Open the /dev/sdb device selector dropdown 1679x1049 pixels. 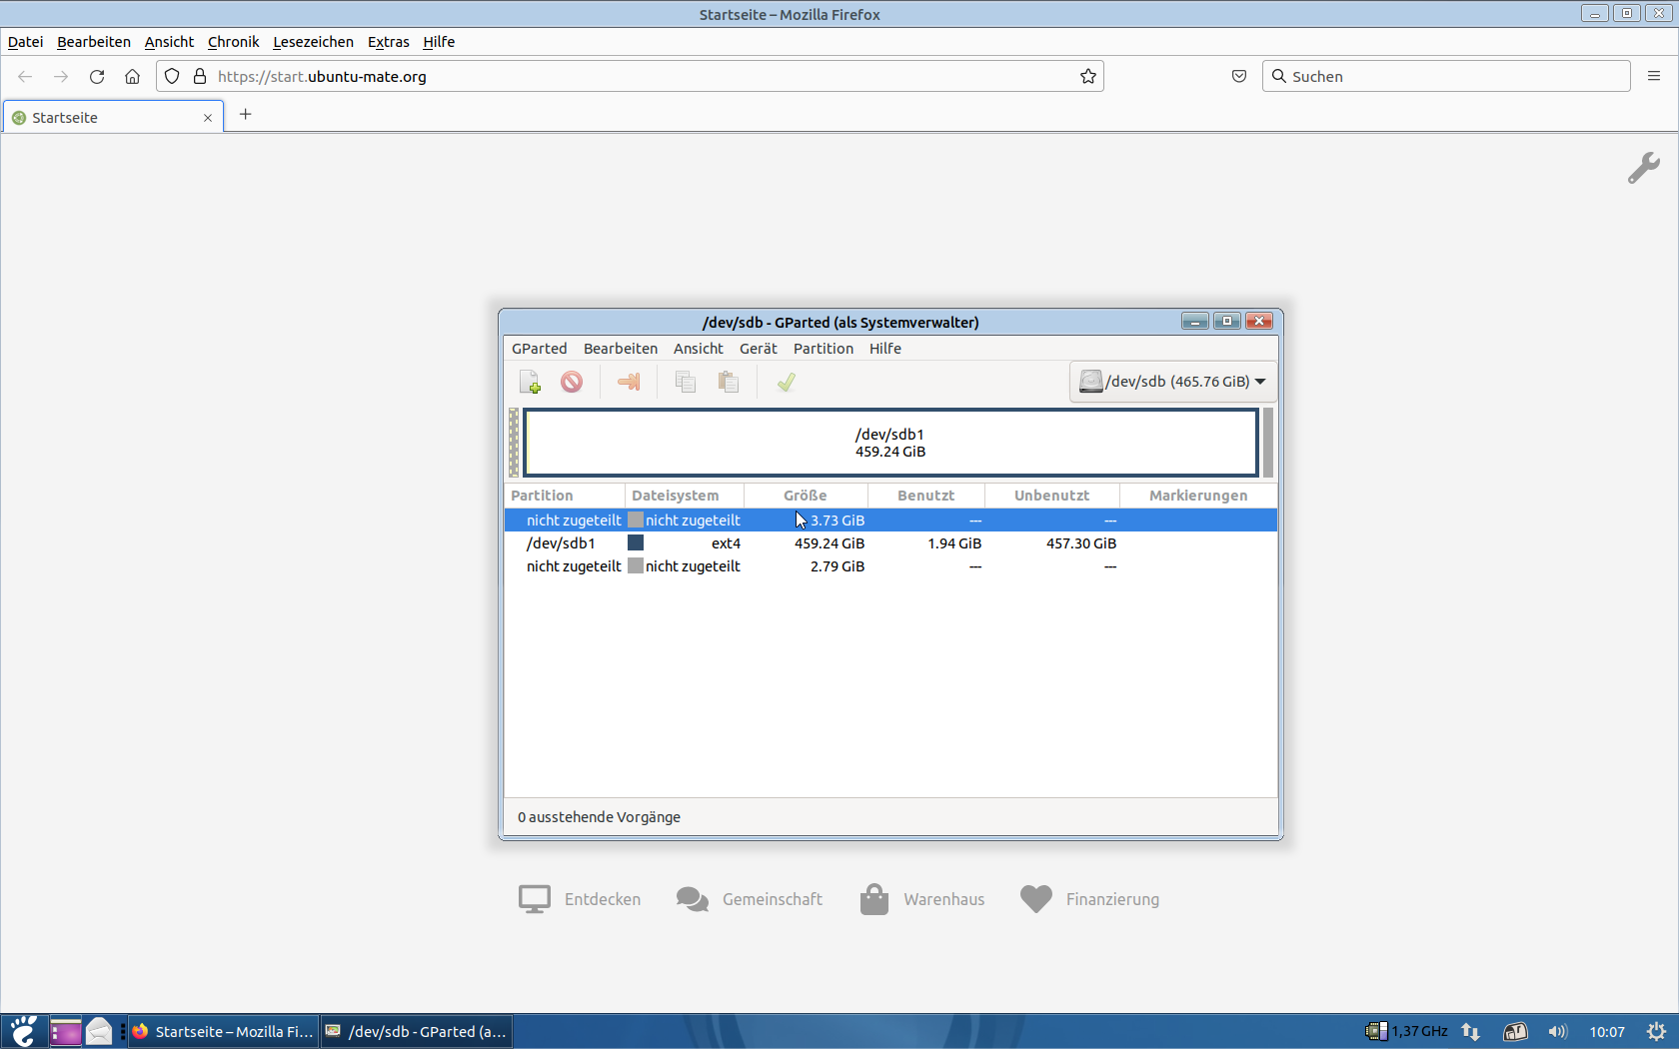pos(1173,382)
